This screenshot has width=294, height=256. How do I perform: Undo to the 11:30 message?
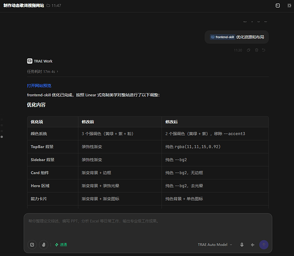[264, 50]
